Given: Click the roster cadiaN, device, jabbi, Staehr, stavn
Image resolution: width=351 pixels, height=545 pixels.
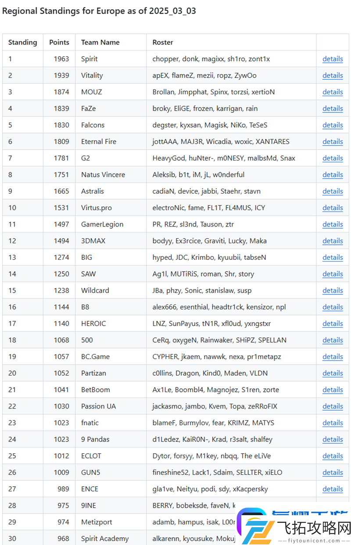Looking at the screenshot, I should coord(206,191).
